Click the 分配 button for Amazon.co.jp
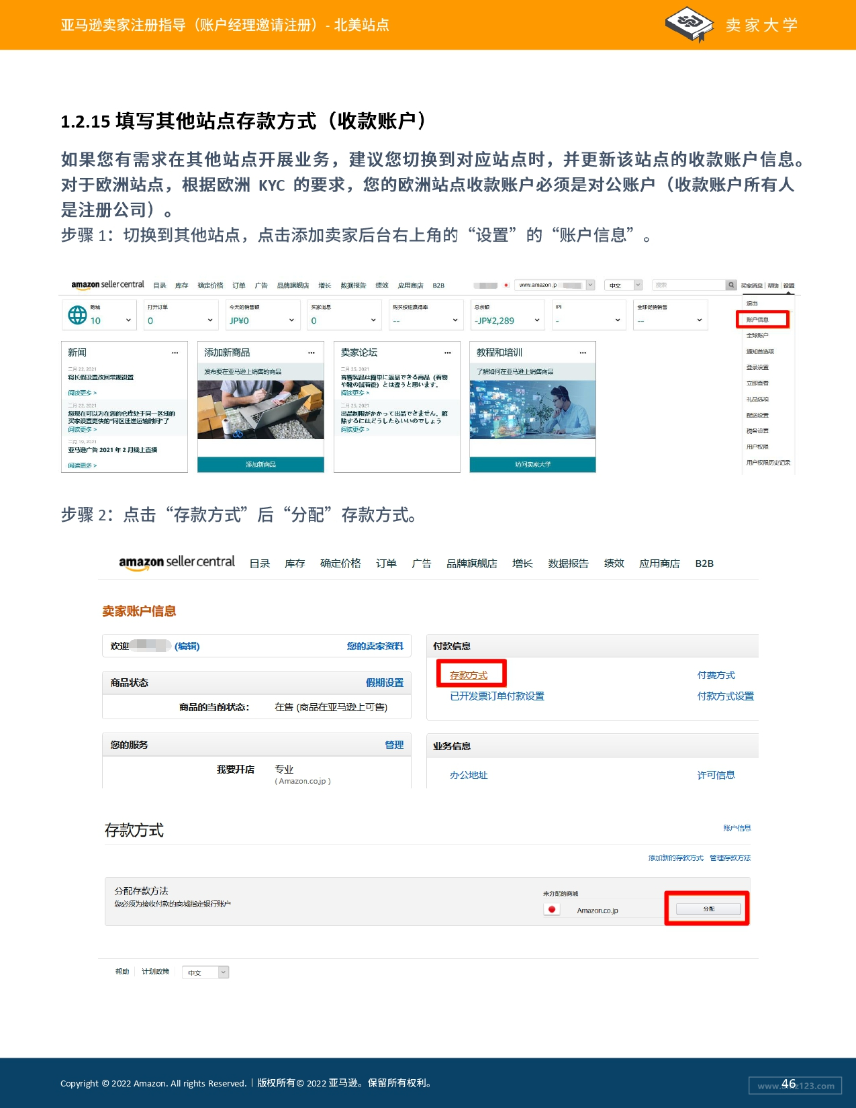This screenshot has width=856, height=1108. [x=708, y=909]
